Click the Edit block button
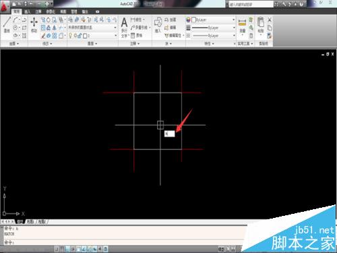Viewport: 337px width, 253px height. [170, 28]
